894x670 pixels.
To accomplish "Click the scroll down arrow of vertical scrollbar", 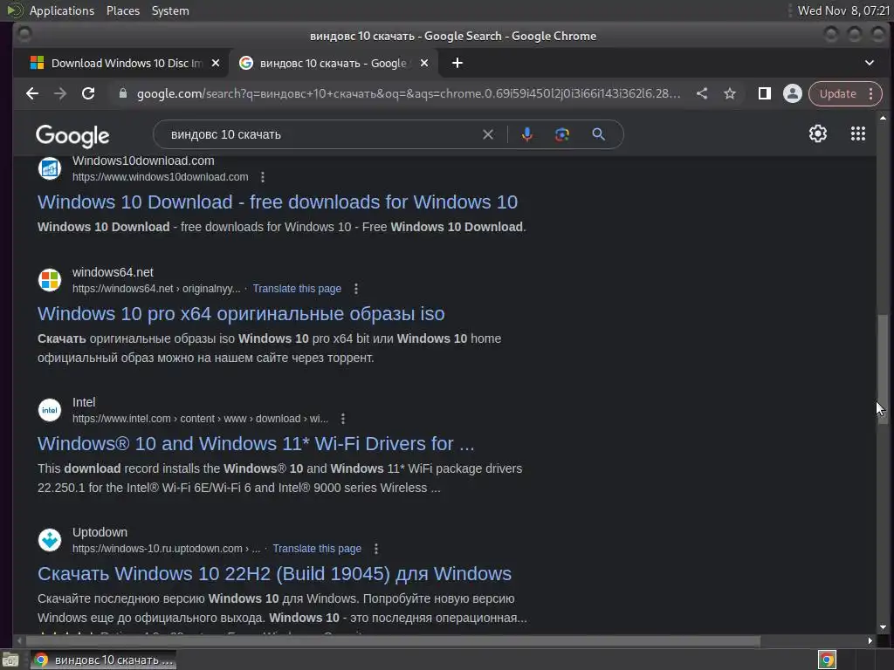I will 883,627.
